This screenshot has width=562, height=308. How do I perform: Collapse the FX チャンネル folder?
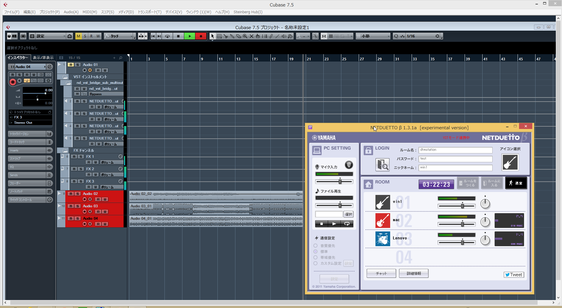(65, 150)
